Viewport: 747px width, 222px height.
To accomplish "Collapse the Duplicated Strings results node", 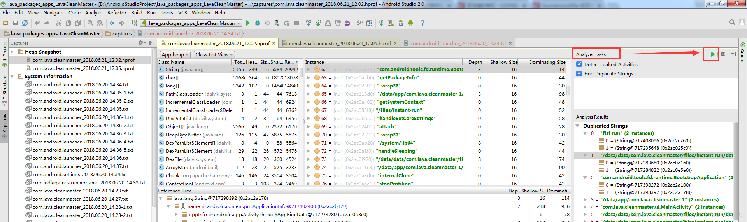I will pyautogui.click(x=577, y=126).
